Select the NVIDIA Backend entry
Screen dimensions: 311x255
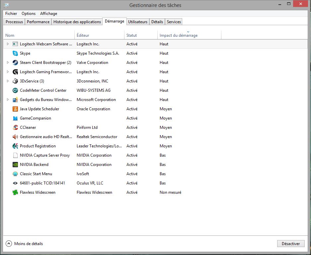[34, 165]
